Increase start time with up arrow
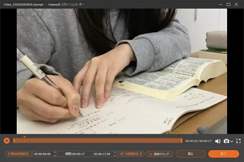Viewport: 244px width, 162px height. click(55, 152)
